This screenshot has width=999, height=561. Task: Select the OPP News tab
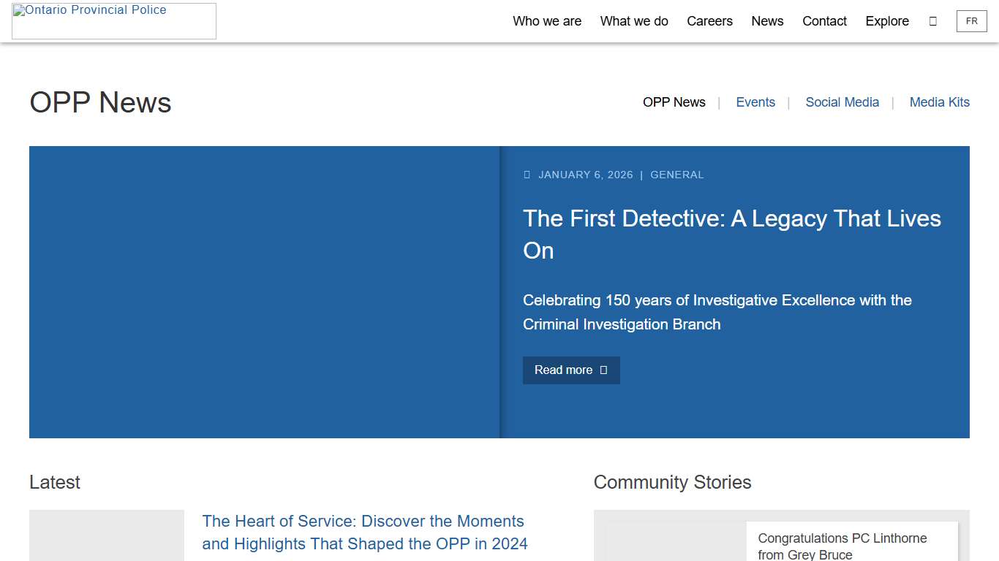click(x=674, y=102)
